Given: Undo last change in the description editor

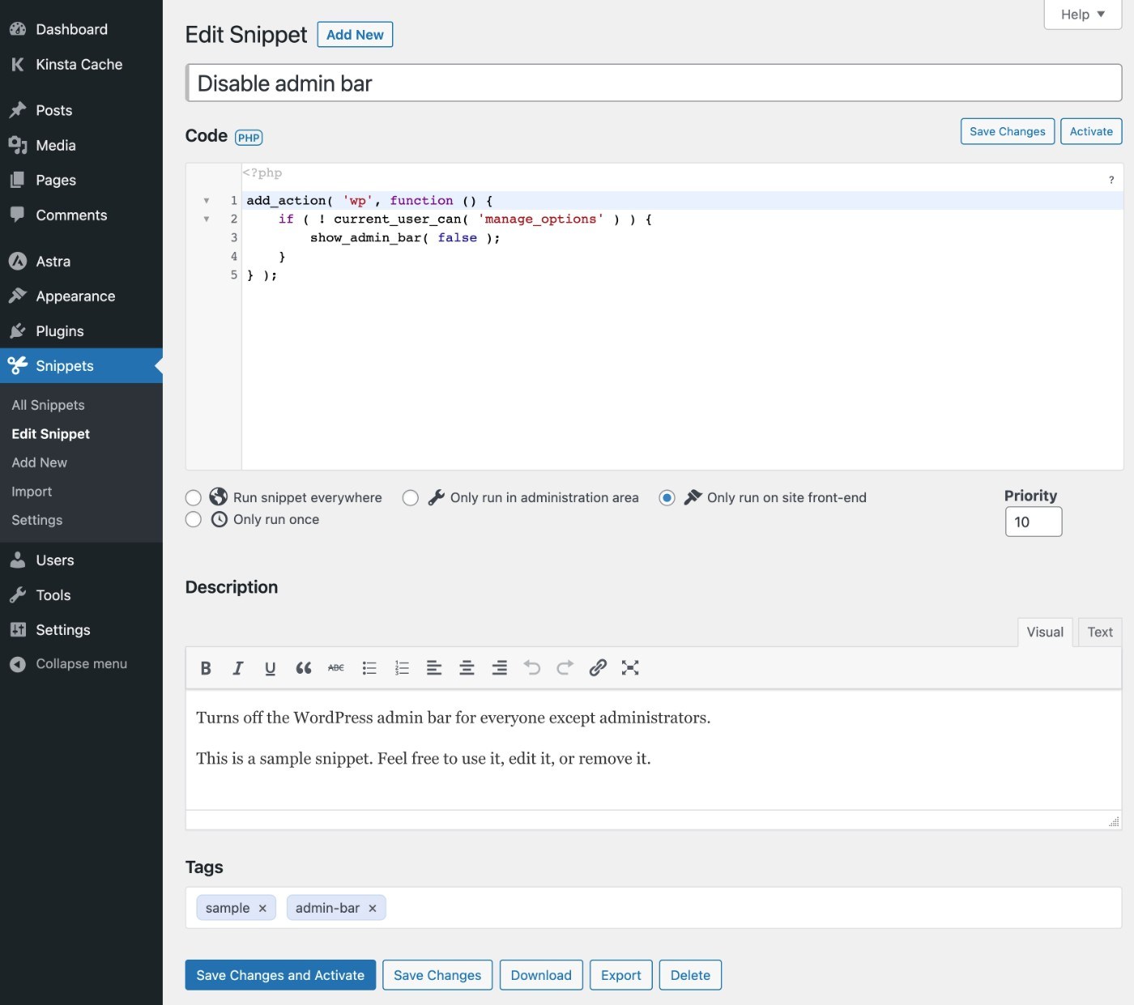Looking at the screenshot, I should [x=531, y=667].
